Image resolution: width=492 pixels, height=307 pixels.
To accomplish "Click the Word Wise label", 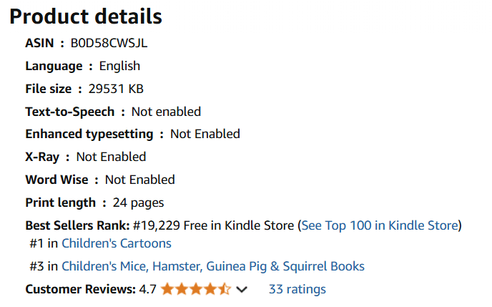I will [56, 180].
